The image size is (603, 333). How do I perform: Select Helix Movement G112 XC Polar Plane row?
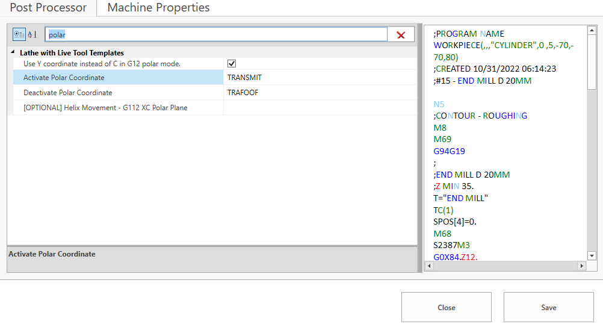116,108
